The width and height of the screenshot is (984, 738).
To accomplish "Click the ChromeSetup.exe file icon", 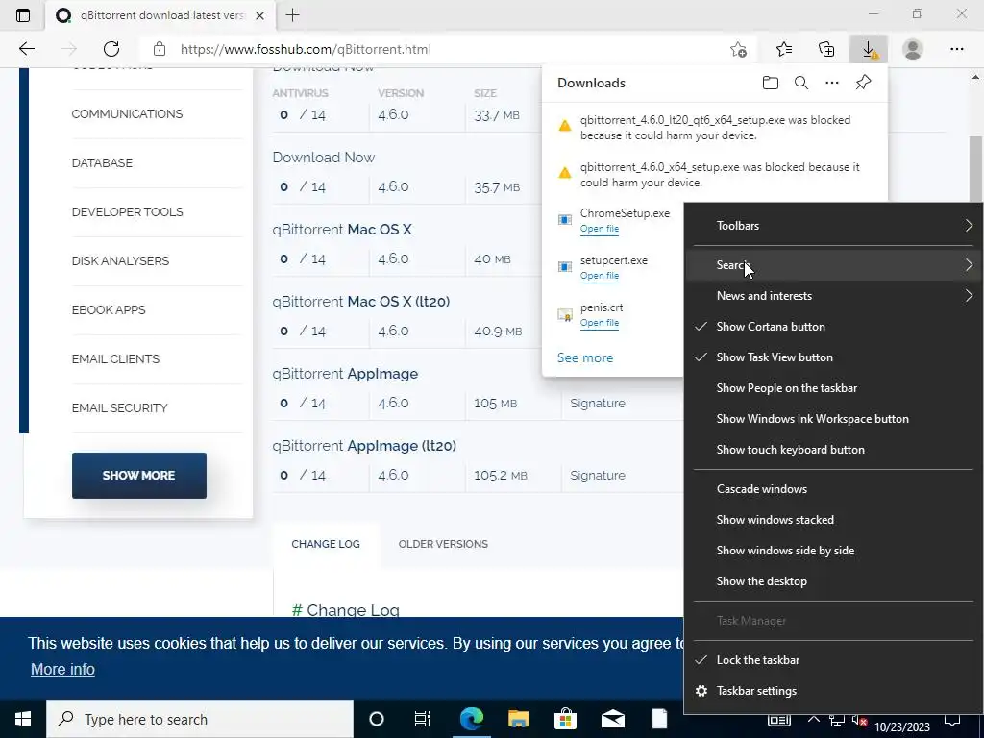I will [x=565, y=220].
